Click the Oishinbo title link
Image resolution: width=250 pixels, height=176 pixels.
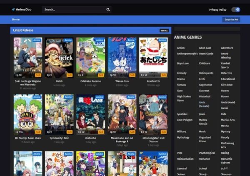tap(90, 138)
